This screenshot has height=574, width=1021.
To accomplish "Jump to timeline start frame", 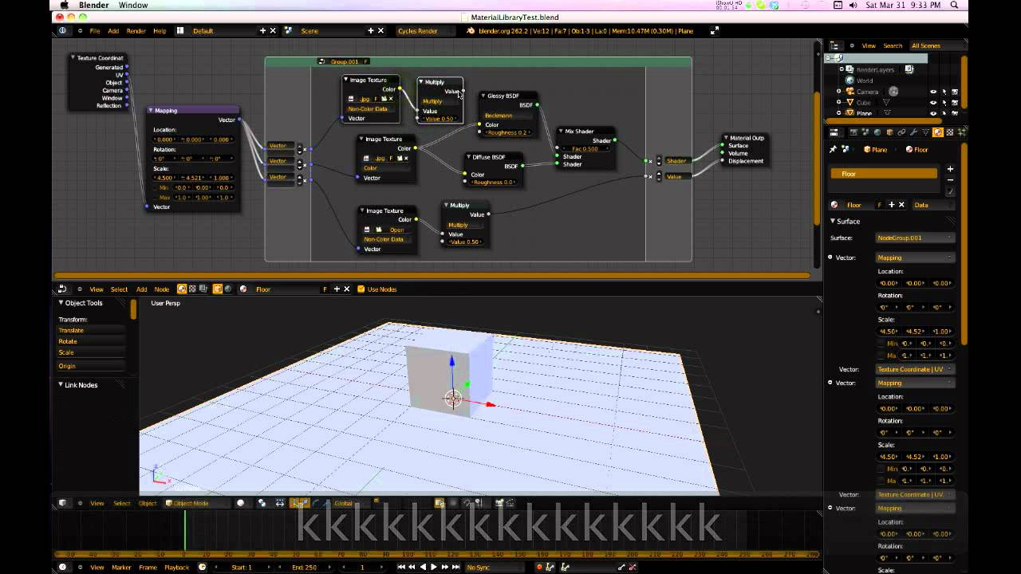I will [x=401, y=567].
